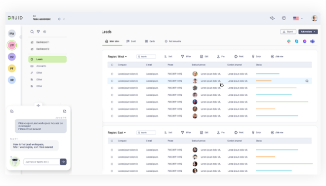
Task: Expand the Region: East dropdown
Action: 117,132
